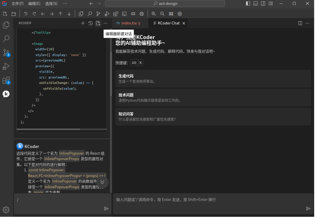Toggle the primary side bar layout button

(x=248, y=3)
